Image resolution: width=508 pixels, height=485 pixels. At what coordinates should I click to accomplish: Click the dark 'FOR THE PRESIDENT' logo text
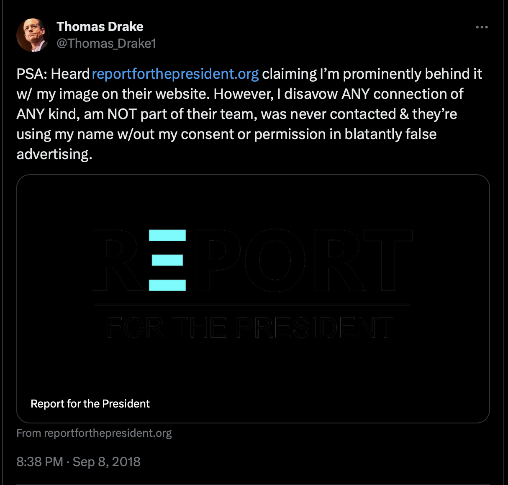(250, 328)
